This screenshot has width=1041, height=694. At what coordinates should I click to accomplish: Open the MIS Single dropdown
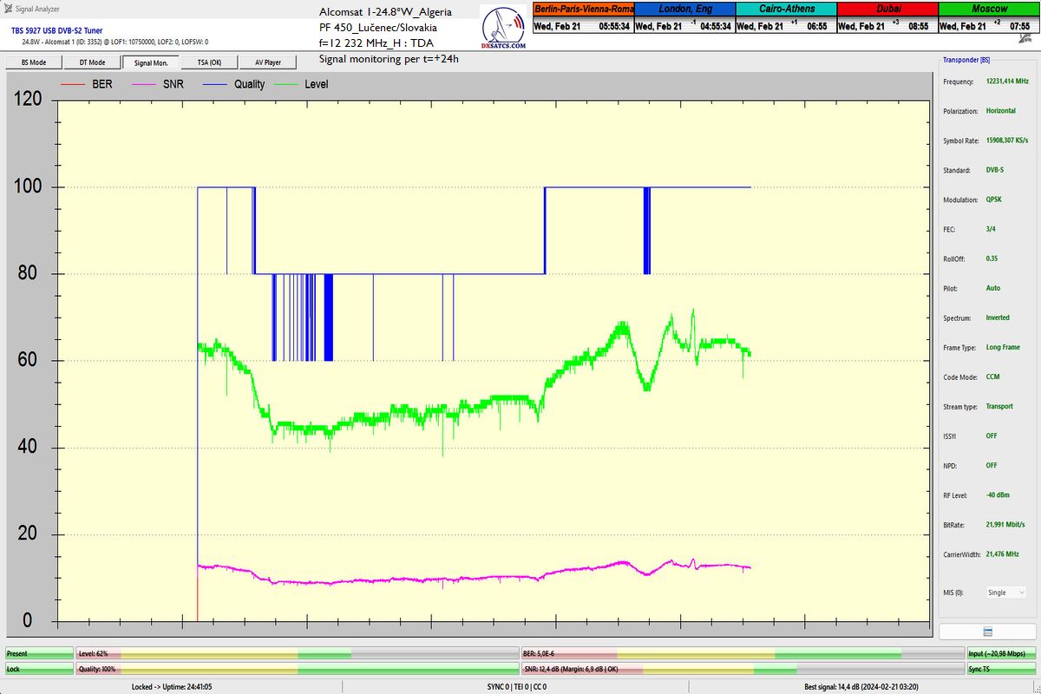point(1005,593)
